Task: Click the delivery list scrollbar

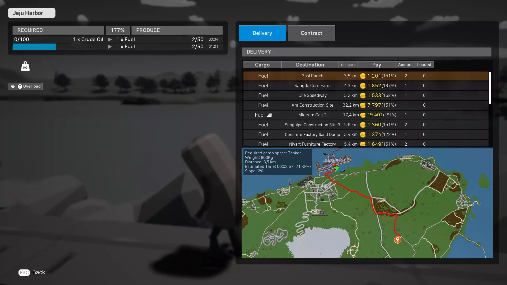Action: coord(490,88)
